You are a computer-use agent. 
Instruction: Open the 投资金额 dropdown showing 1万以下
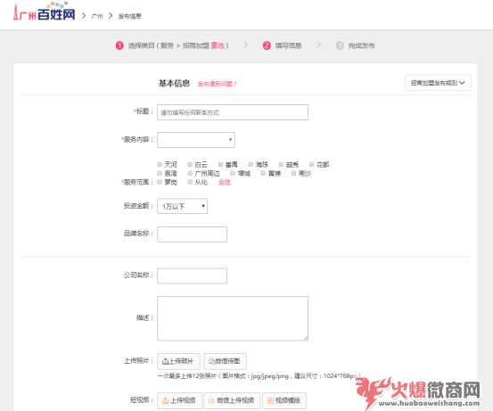(x=183, y=206)
